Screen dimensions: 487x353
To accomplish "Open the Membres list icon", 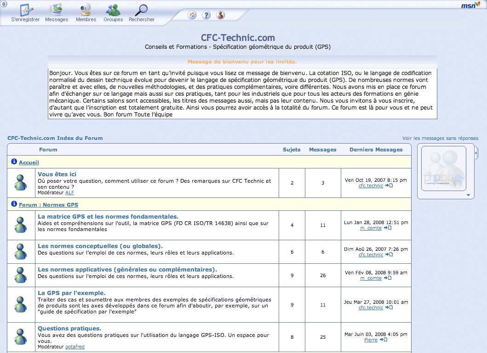I will point(86,10).
